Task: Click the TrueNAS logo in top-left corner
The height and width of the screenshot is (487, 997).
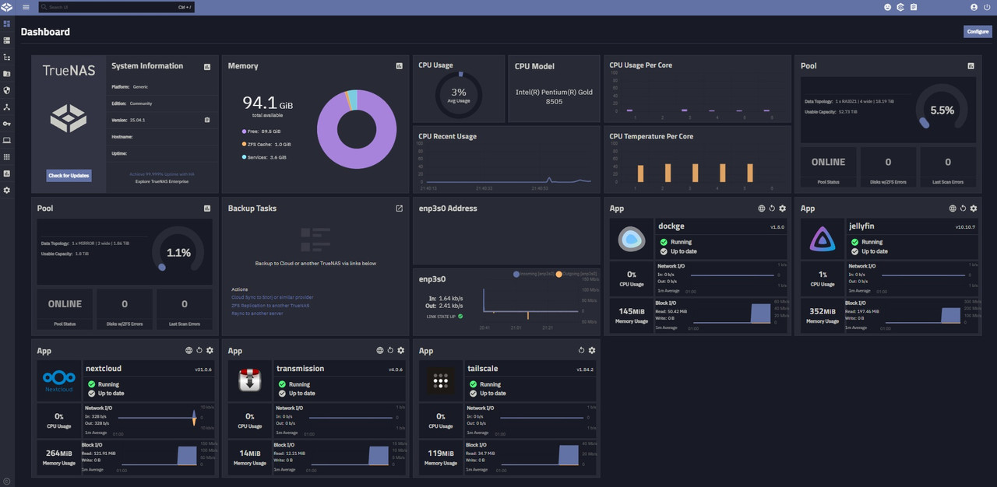Action: tap(7, 7)
